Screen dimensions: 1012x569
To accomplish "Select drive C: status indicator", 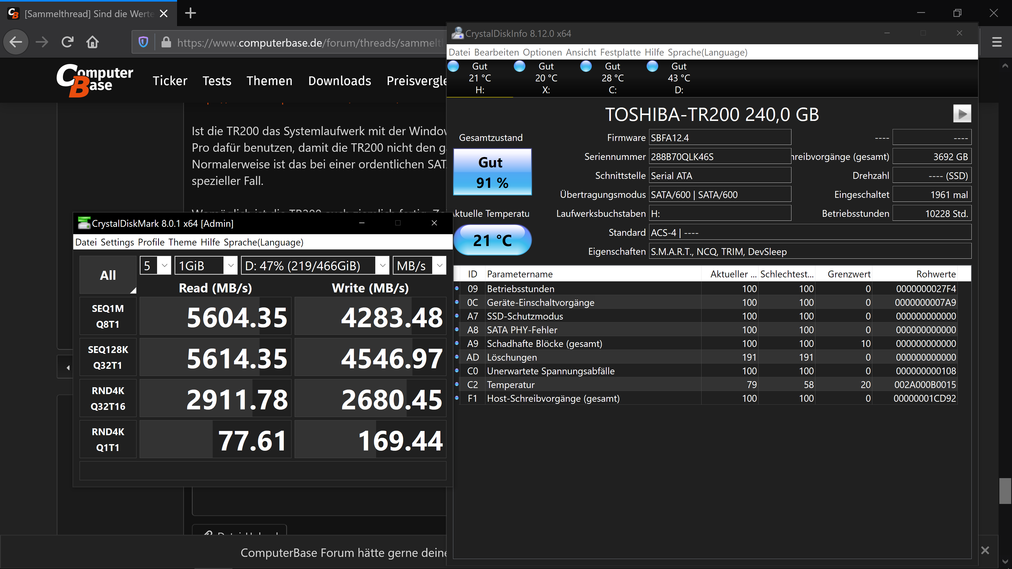I will (612, 78).
